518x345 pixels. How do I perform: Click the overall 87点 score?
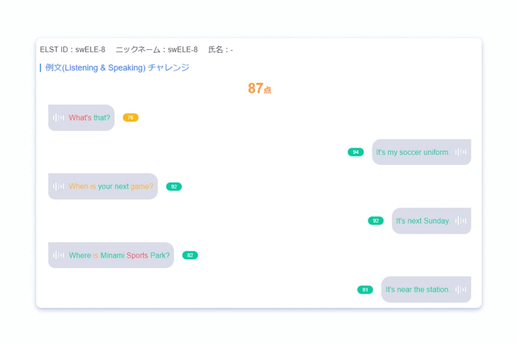pos(259,88)
